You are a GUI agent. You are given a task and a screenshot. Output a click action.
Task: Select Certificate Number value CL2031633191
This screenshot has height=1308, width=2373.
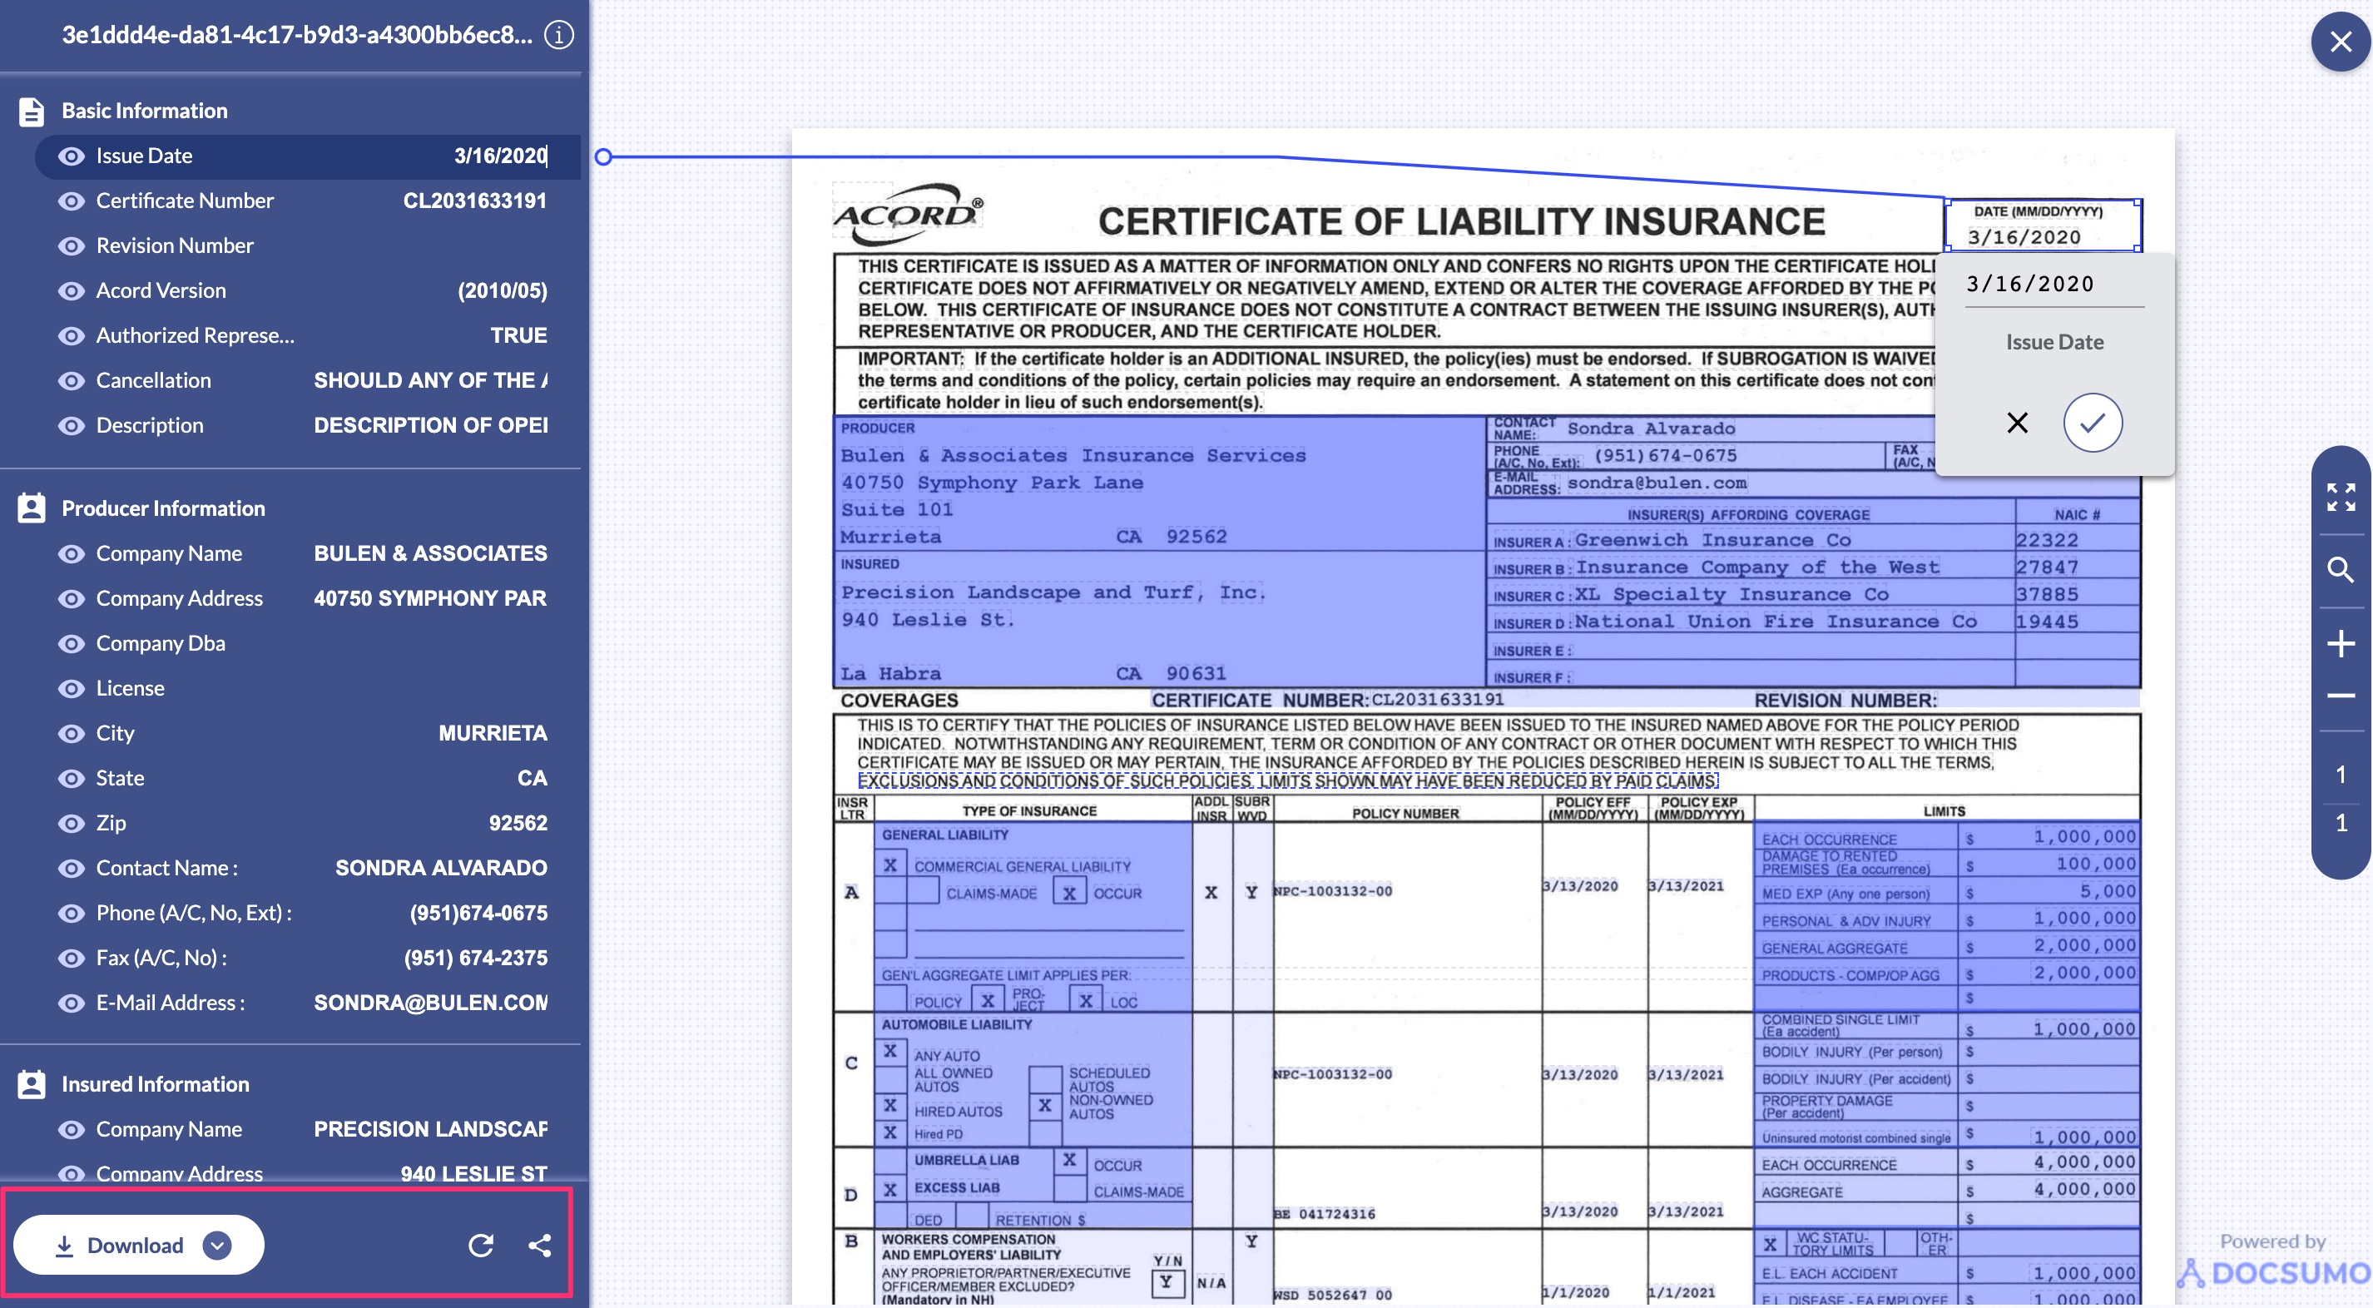click(x=474, y=201)
